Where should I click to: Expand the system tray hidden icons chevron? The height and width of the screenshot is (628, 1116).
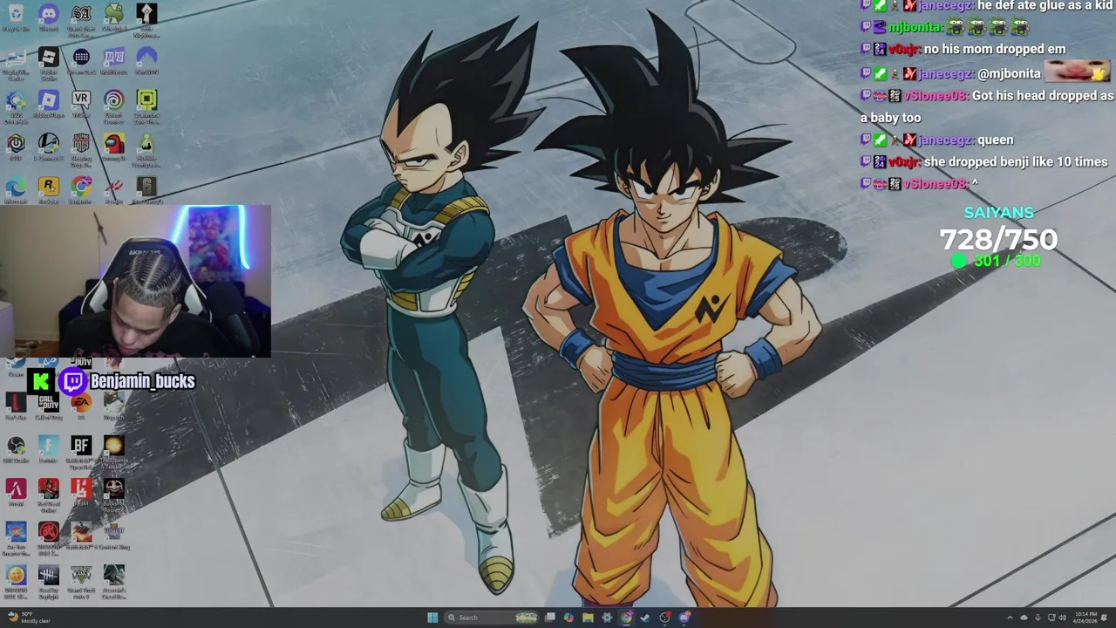click(x=1010, y=618)
